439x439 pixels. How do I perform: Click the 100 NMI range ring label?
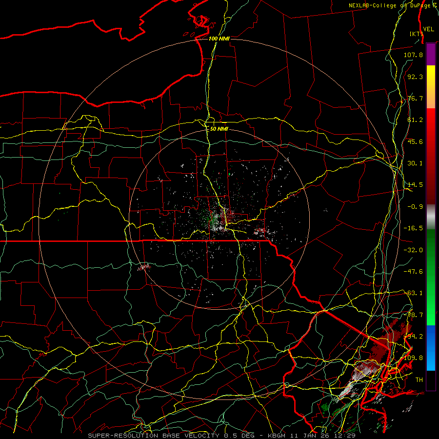click(x=219, y=39)
